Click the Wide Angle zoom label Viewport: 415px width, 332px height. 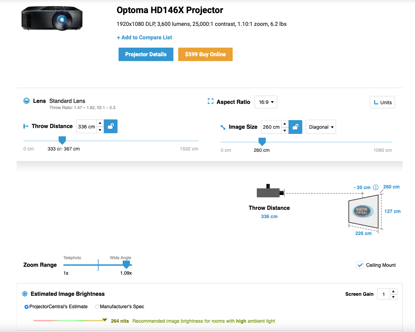(x=121, y=258)
